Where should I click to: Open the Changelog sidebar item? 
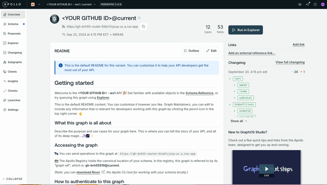(13, 53)
